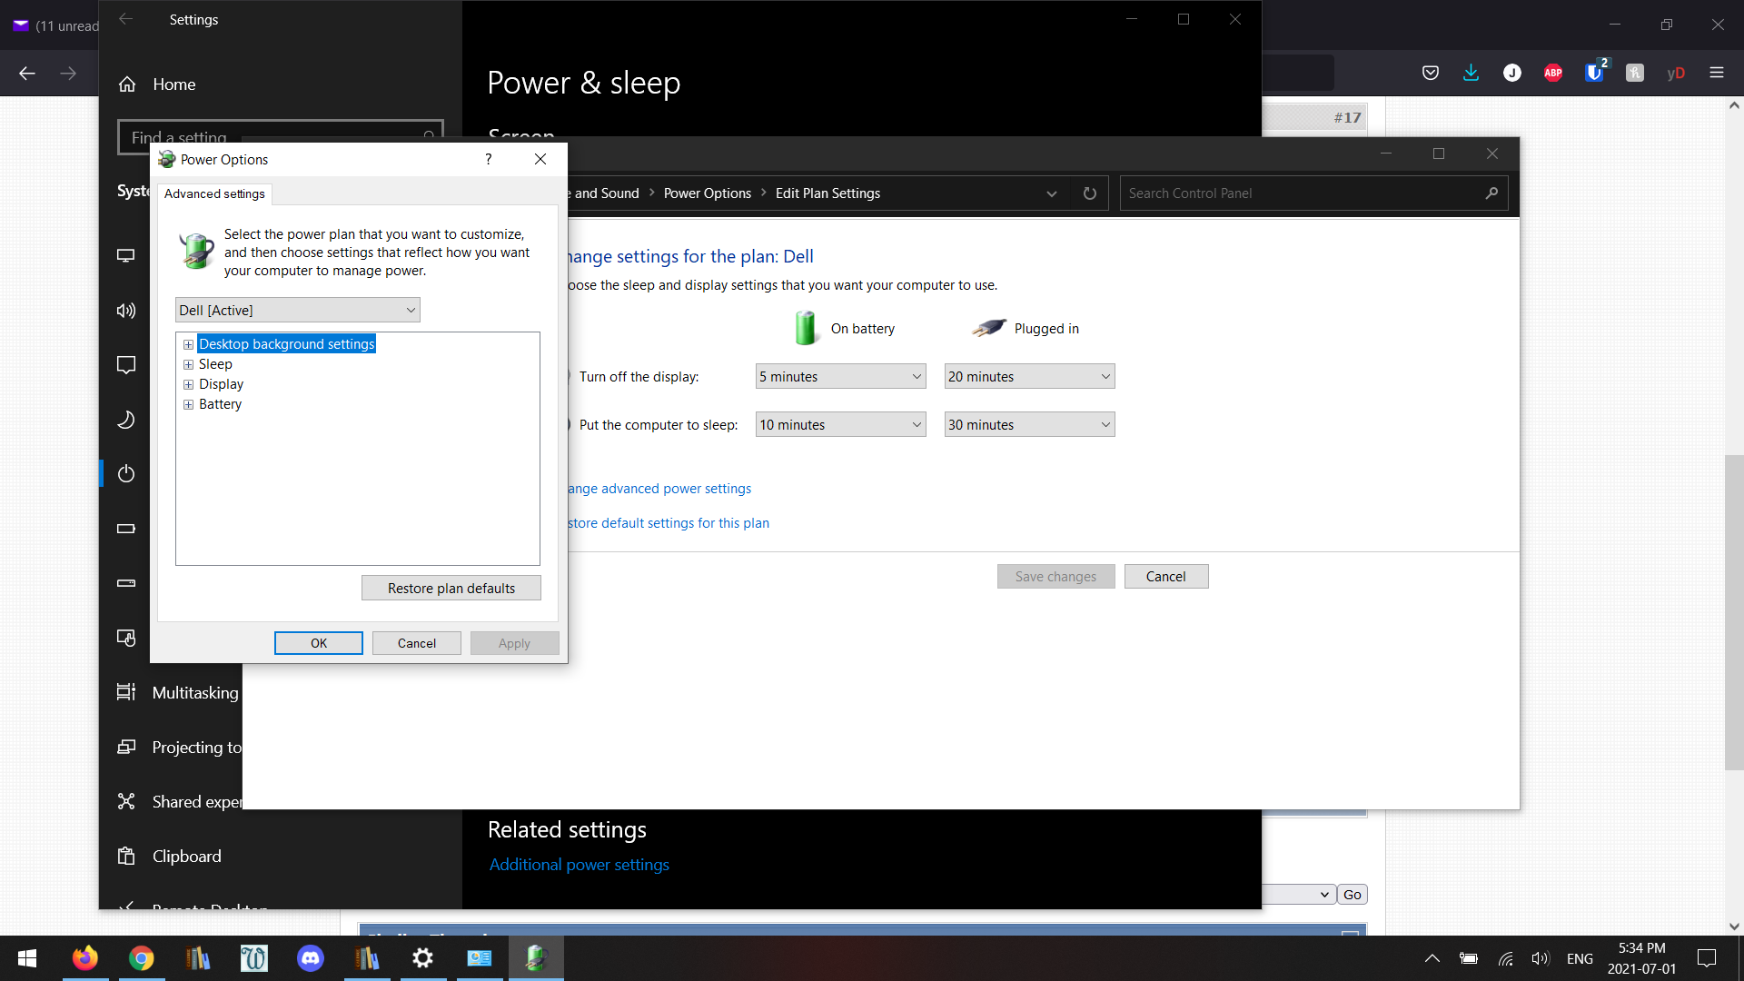Open the Dell [Active] plan dropdown
This screenshot has width=1744, height=981.
coord(297,310)
